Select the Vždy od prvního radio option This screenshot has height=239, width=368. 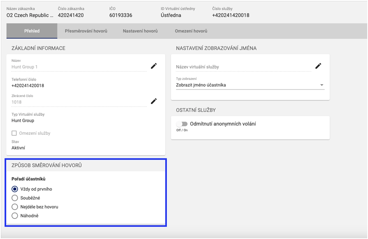point(15,189)
